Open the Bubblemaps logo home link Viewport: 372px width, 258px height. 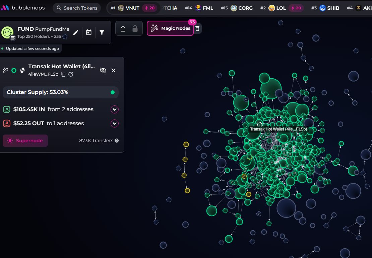[23, 8]
